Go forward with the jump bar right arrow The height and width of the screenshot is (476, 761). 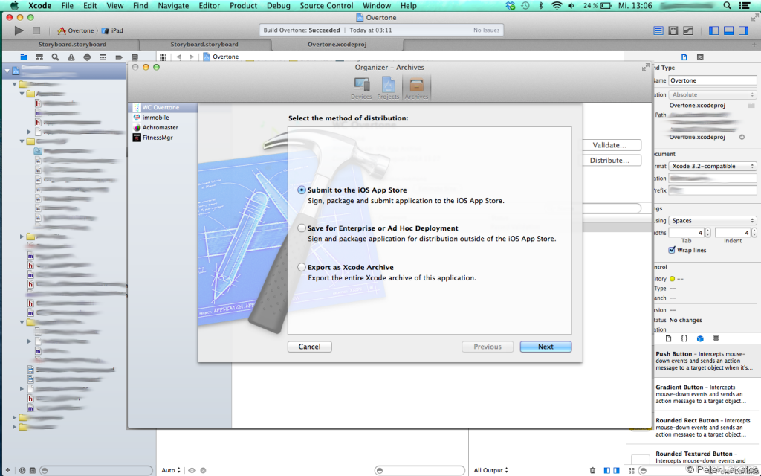tap(192, 57)
